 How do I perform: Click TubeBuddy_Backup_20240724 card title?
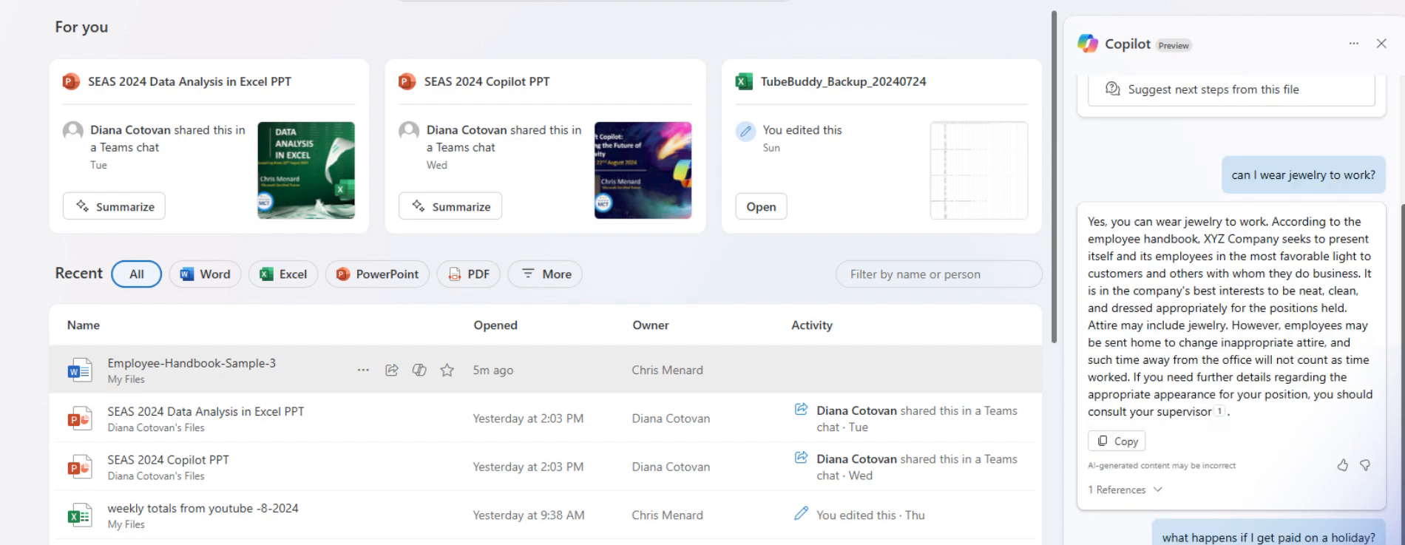tap(843, 81)
